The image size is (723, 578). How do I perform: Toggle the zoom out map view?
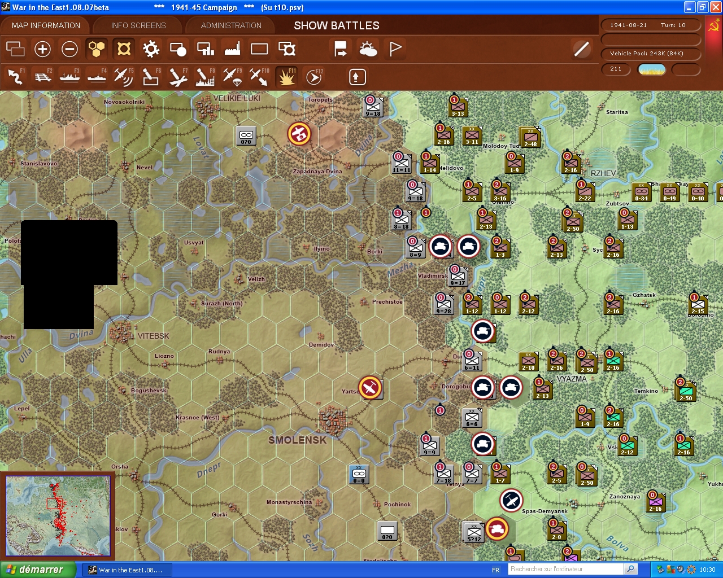pos(69,49)
